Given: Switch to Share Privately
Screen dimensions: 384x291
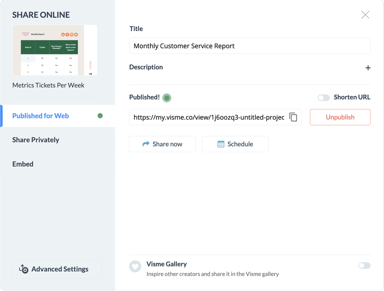Looking at the screenshot, I should pyautogui.click(x=36, y=140).
